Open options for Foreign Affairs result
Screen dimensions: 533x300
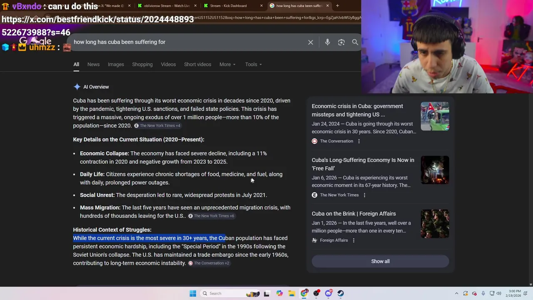point(354,240)
